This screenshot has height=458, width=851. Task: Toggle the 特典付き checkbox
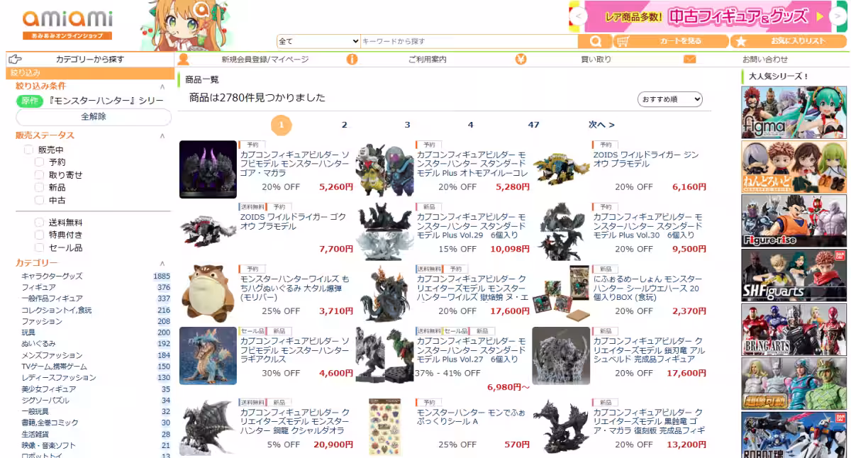click(39, 235)
